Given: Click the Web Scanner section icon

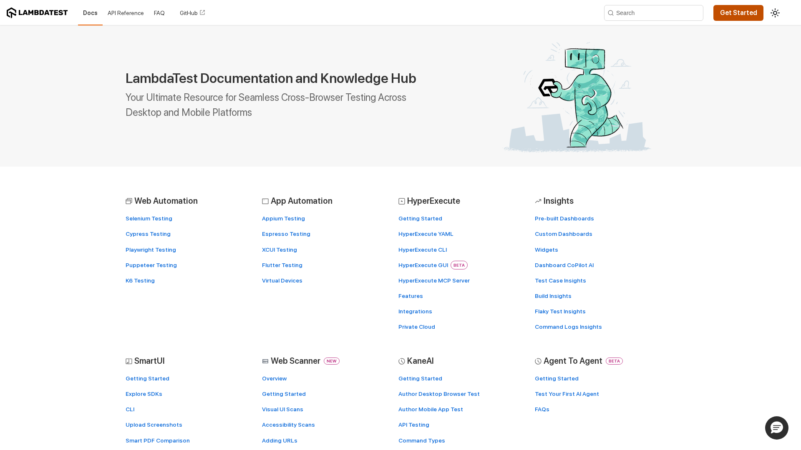Looking at the screenshot, I should coord(265,361).
